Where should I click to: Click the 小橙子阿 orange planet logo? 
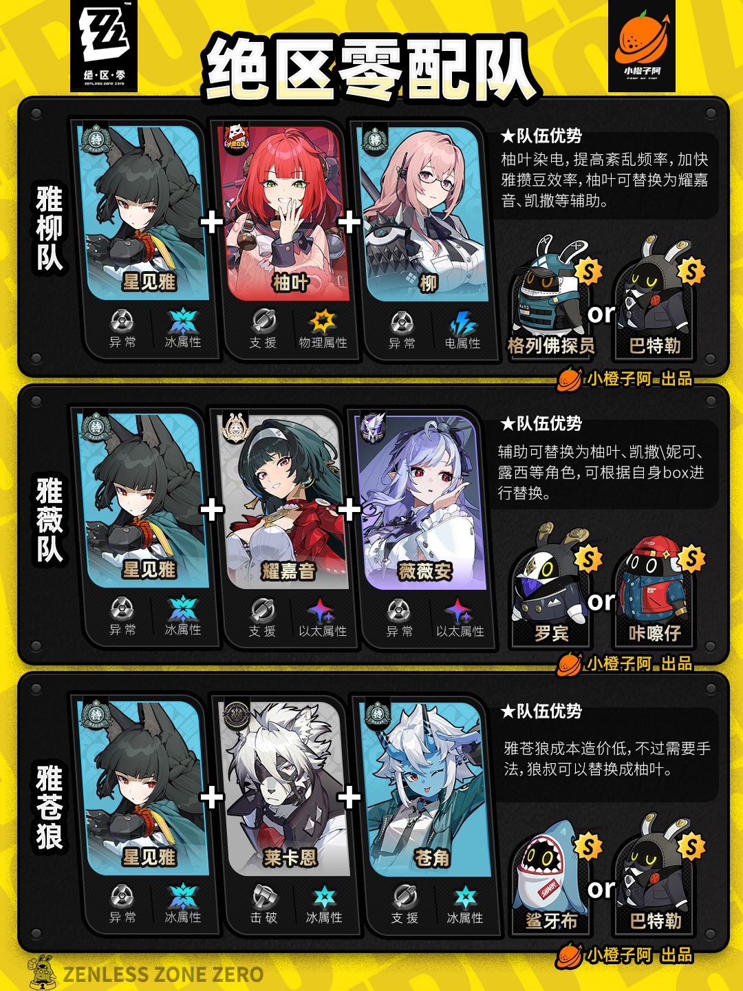[642, 45]
